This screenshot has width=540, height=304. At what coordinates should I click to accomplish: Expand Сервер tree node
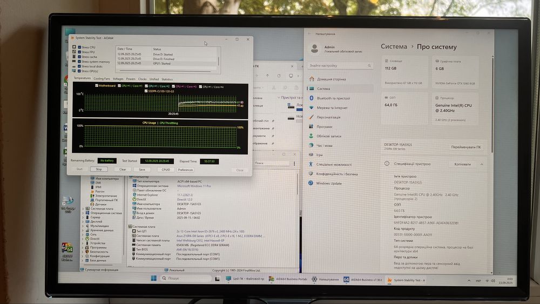(x=83, y=217)
